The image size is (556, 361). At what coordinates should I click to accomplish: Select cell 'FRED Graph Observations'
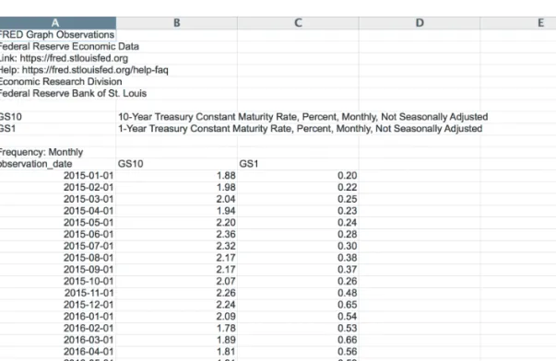coord(58,35)
